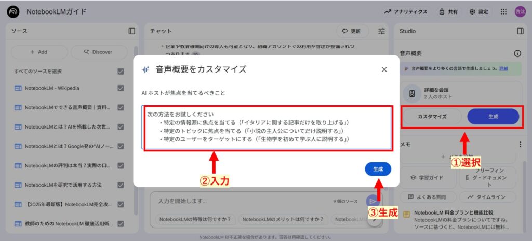Click the 更新 refresh button in chat
Viewport: 532px width, 241px height.
click(352, 31)
